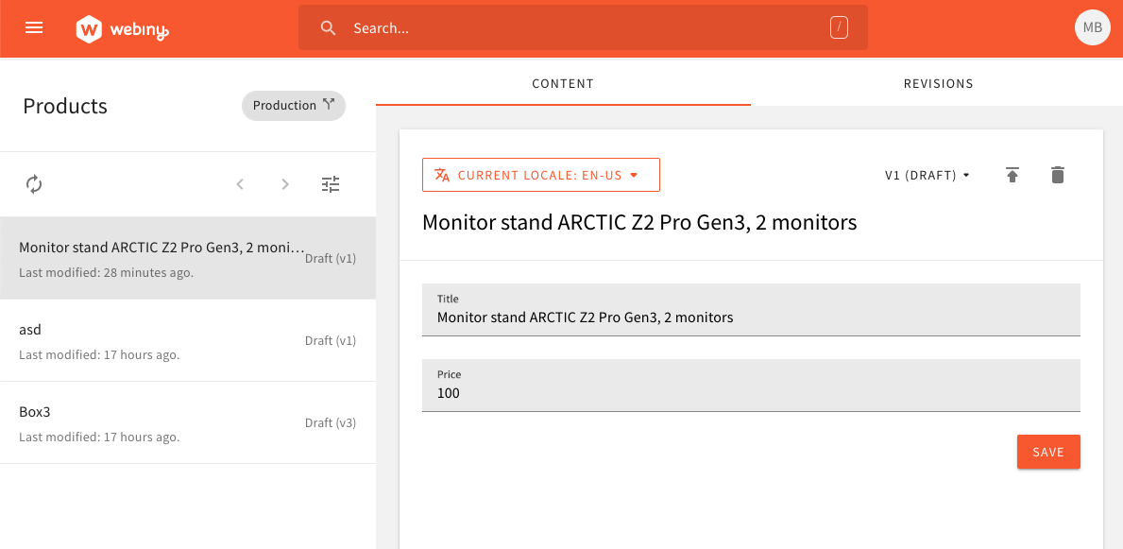1123x549 pixels.
Task: Refresh the Products list
Action: click(34, 183)
